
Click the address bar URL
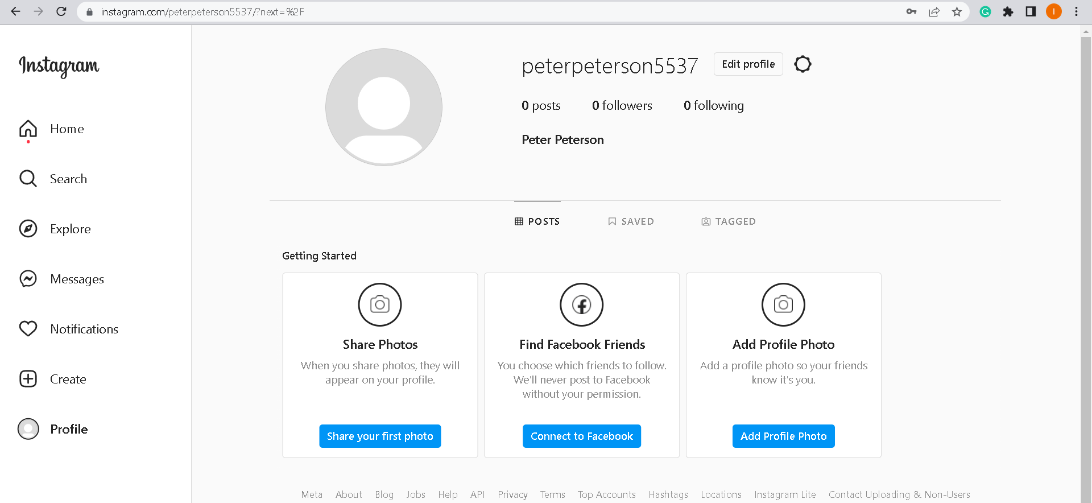[x=202, y=12]
